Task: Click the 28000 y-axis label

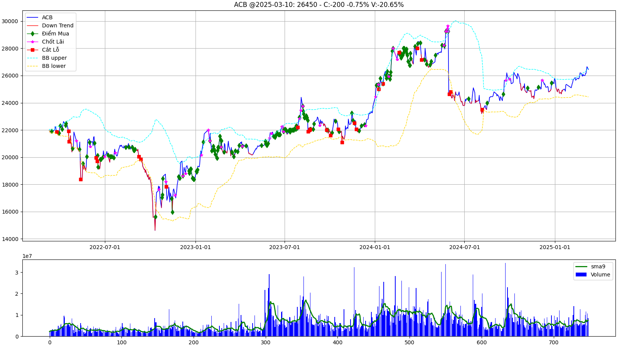Action: [x=10, y=49]
